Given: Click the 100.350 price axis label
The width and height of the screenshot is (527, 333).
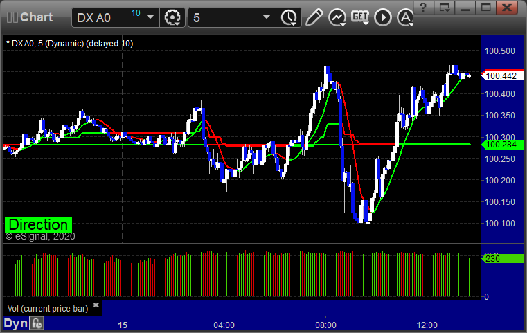Looking at the screenshot, I should pyautogui.click(x=500, y=116).
